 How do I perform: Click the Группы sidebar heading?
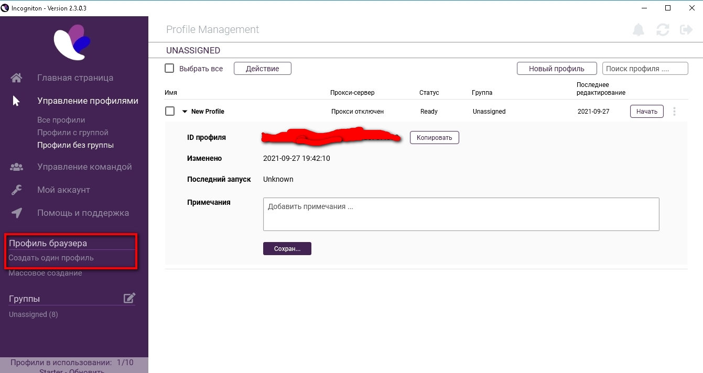coord(25,299)
